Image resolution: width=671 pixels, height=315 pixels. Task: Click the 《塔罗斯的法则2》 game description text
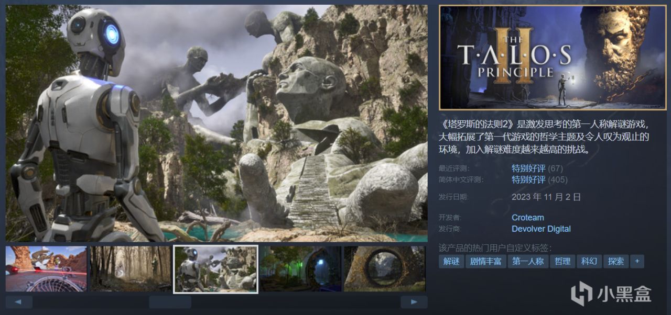(545, 137)
